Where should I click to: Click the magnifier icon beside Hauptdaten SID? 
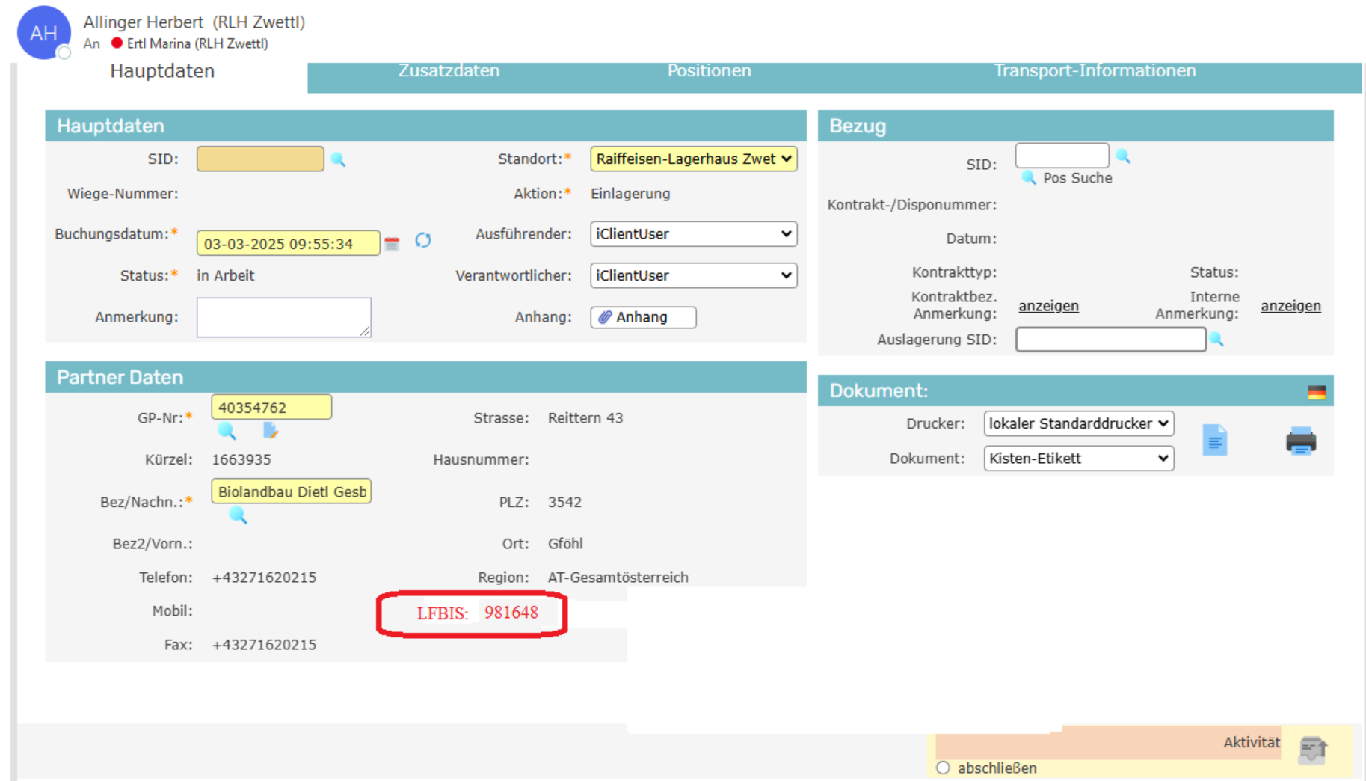[x=338, y=159]
